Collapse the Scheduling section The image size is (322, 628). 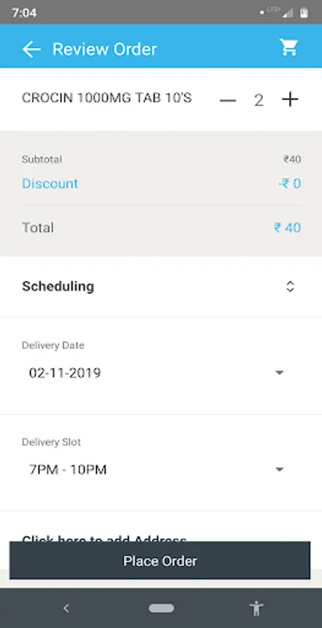[x=290, y=286]
